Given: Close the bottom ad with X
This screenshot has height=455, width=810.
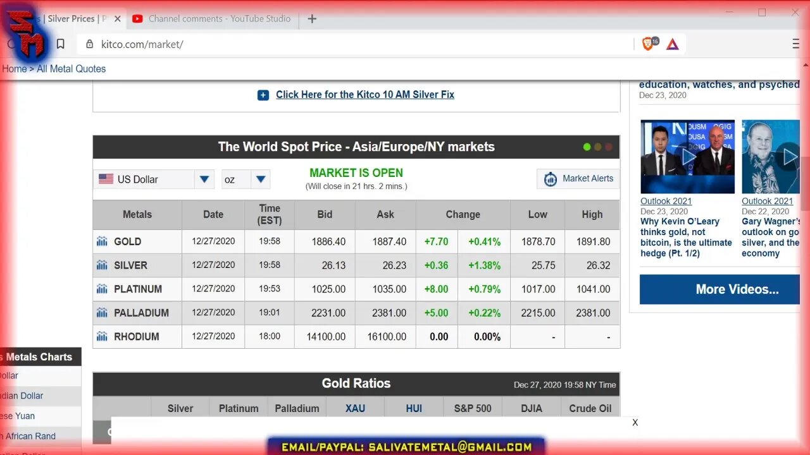Looking at the screenshot, I should [635, 423].
